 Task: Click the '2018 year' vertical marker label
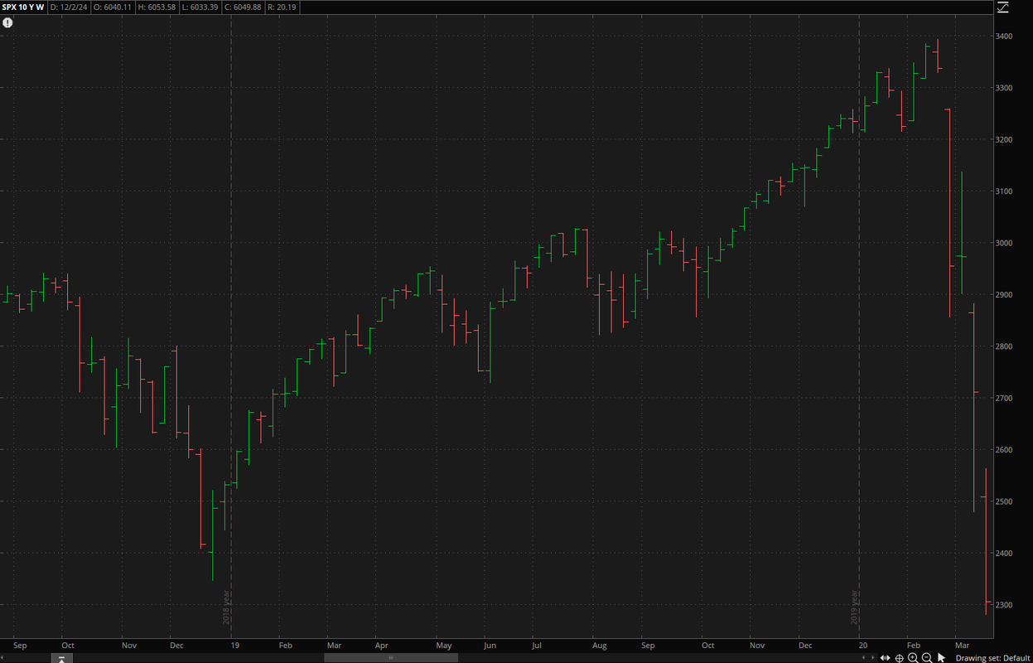(225, 607)
